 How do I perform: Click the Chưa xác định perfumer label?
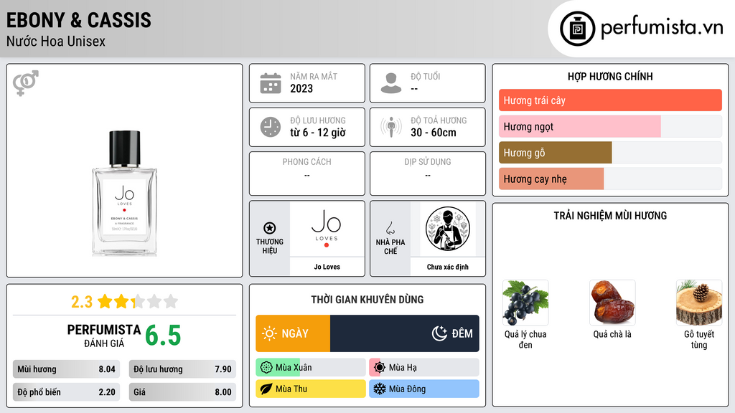[x=448, y=267]
